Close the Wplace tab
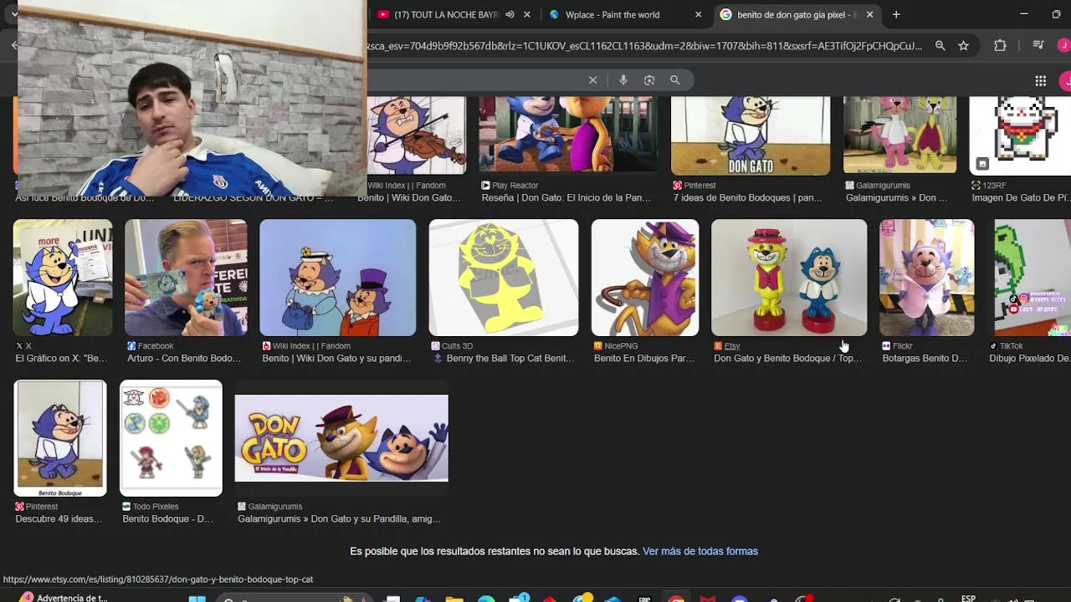This screenshot has width=1071, height=602. pyautogui.click(x=698, y=14)
